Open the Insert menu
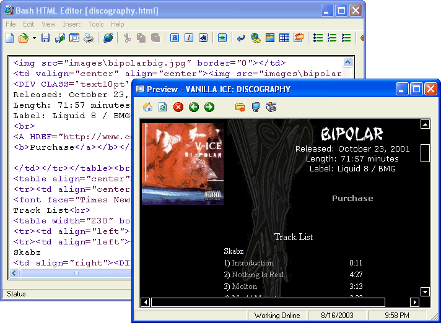Screen dimensions: 441x323 pyautogui.click(x=71, y=24)
